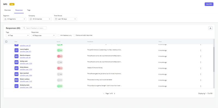Open the three-dot menu for Kimberly clark
218x108 pixels.
coord(201,86)
